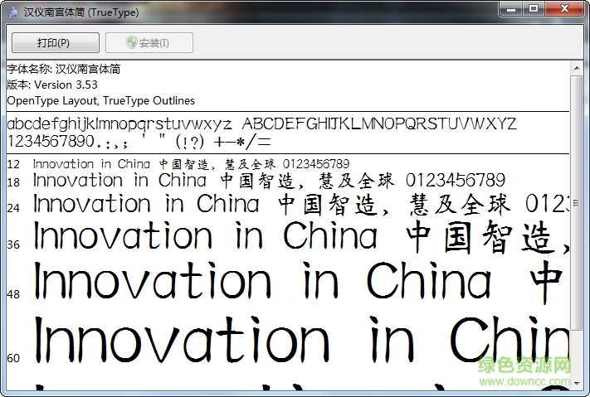Image resolution: width=590 pixels, height=397 pixels.
Task: Click the scrollbar up arrow
Action: tap(577, 69)
